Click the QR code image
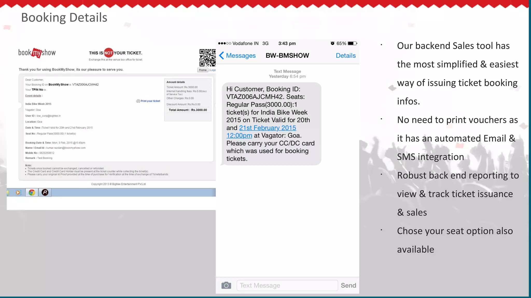531x298 pixels. 207,57
